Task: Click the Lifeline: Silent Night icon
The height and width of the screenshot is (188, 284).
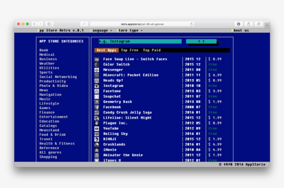Action: 97,118
